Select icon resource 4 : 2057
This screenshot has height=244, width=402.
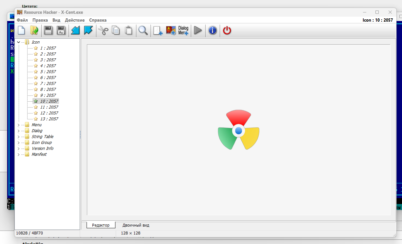[x=48, y=66]
